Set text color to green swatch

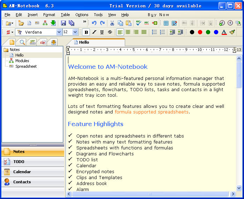pyautogui.click(x=208, y=32)
